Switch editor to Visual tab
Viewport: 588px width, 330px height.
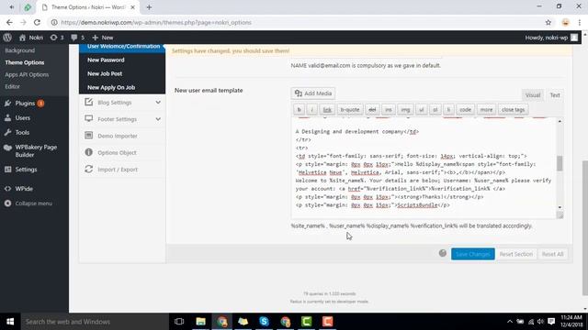click(x=533, y=95)
